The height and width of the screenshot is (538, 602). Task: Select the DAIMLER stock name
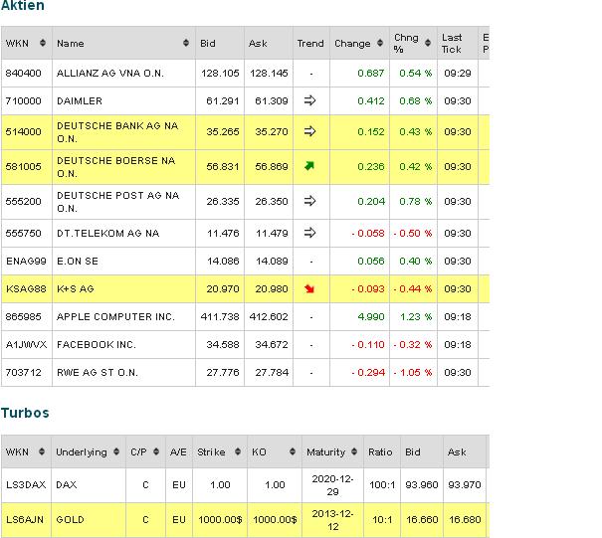pos(80,100)
